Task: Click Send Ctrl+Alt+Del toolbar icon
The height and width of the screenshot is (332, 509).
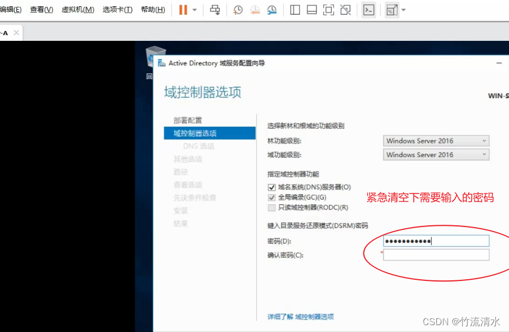Action: 215,10
